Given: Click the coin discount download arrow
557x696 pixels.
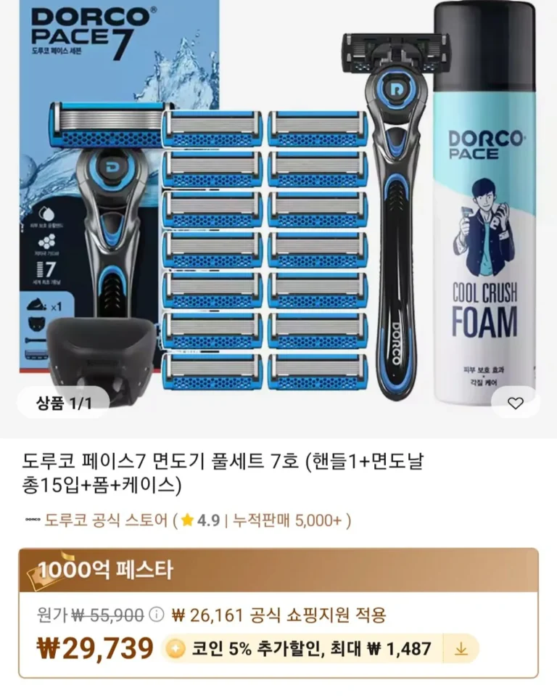Looking at the screenshot, I should [461, 650].
